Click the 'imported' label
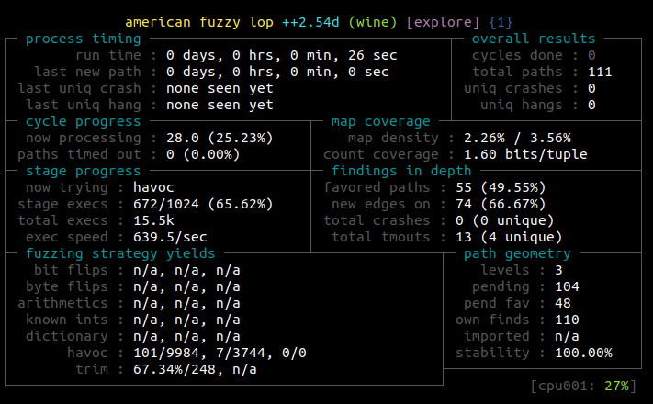This screenshot has width=653, height=404. coord(497,336)
